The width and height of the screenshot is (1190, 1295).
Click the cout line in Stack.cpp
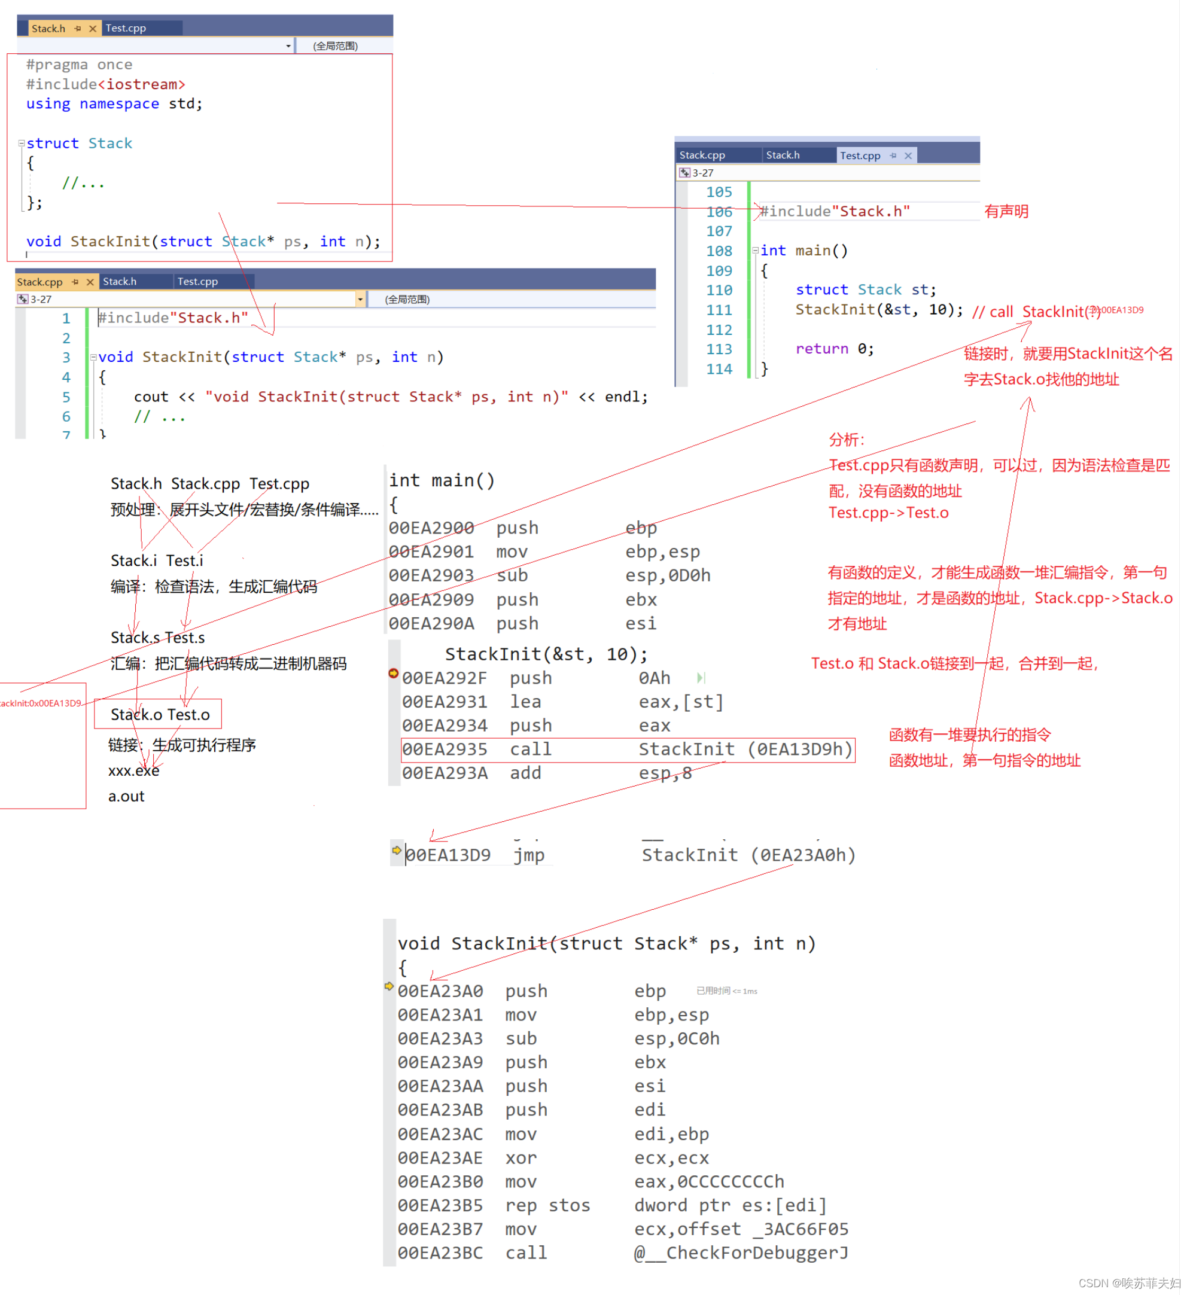391,397
